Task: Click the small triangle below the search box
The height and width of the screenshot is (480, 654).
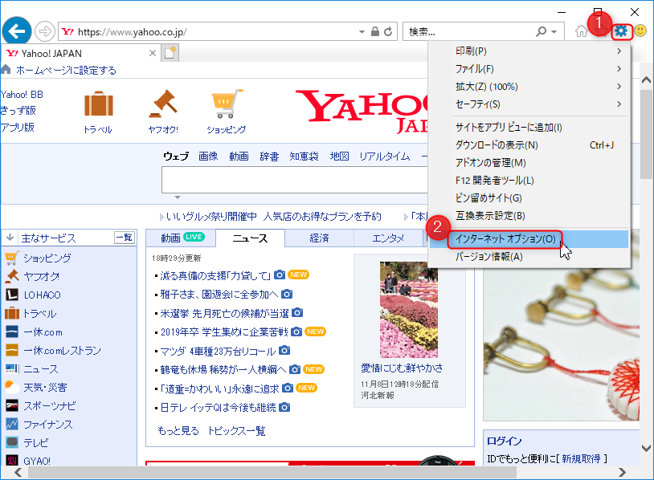Action: 178,197
